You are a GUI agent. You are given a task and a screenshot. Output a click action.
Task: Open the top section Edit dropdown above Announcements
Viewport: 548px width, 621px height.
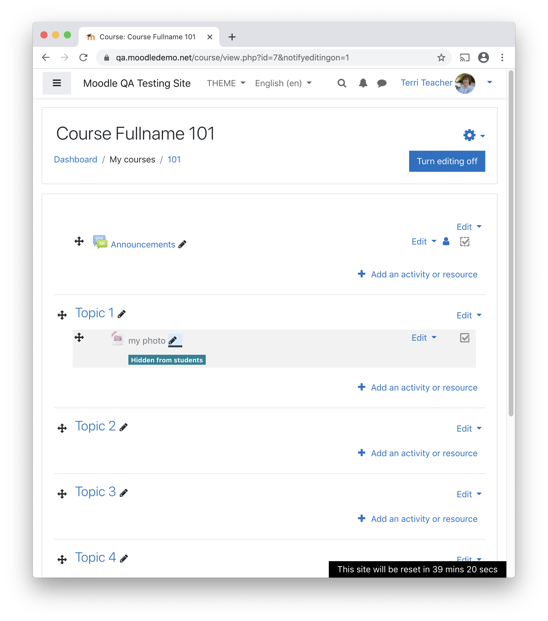[469, 227]
